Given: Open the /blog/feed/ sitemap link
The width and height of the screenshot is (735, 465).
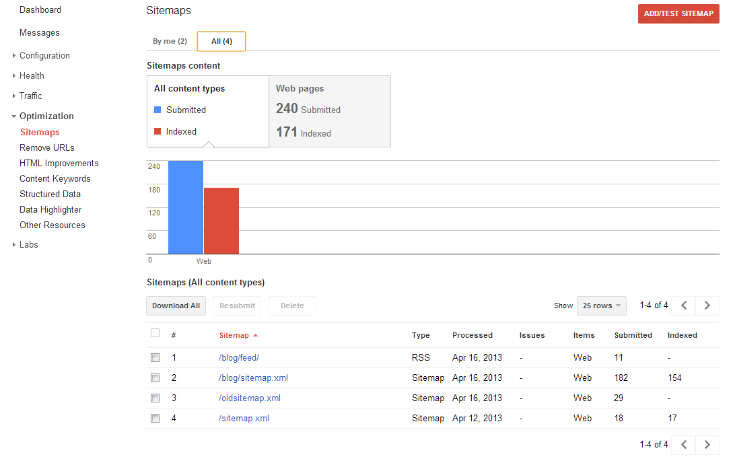Looking at the screenshot, I should pos(238,357).
